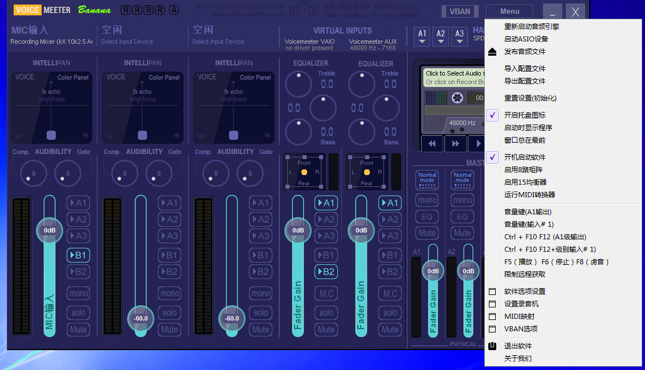Screen dimensions: 645x370
Task: Click the eject icon beside 发布音频文件
Action: pos(493,52)
